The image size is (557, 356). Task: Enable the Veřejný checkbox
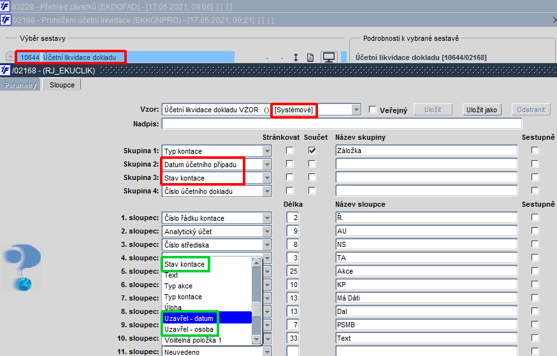[x=372, y=110]
